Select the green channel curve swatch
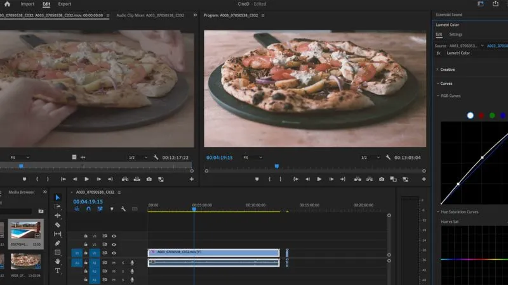Viewport: 508px width, 285px height. coord(492,115)
